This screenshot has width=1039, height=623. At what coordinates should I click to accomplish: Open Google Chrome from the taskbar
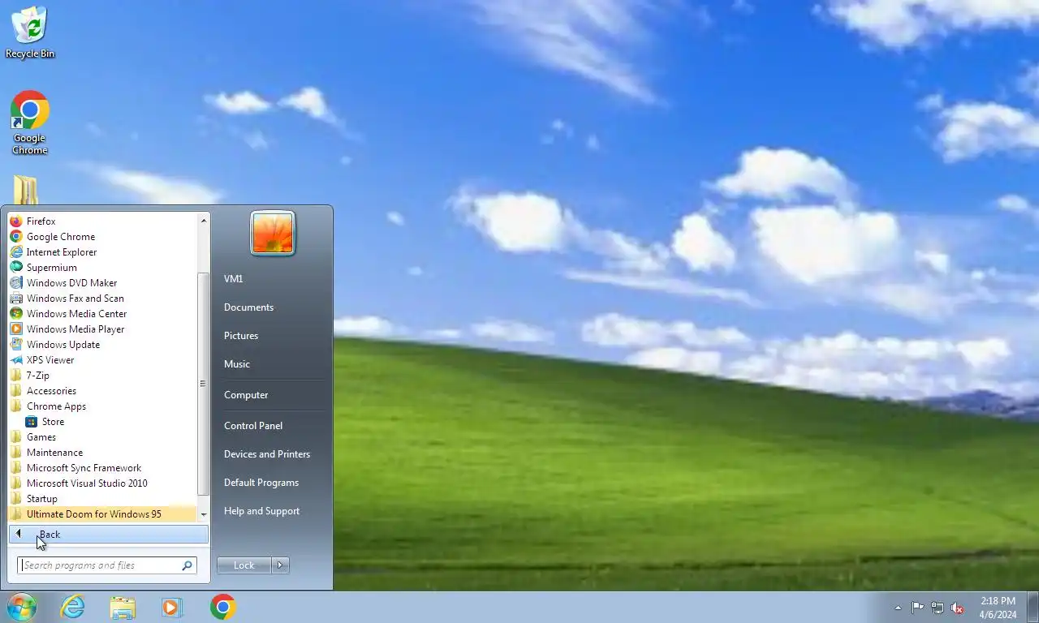(x=223, y=607)
